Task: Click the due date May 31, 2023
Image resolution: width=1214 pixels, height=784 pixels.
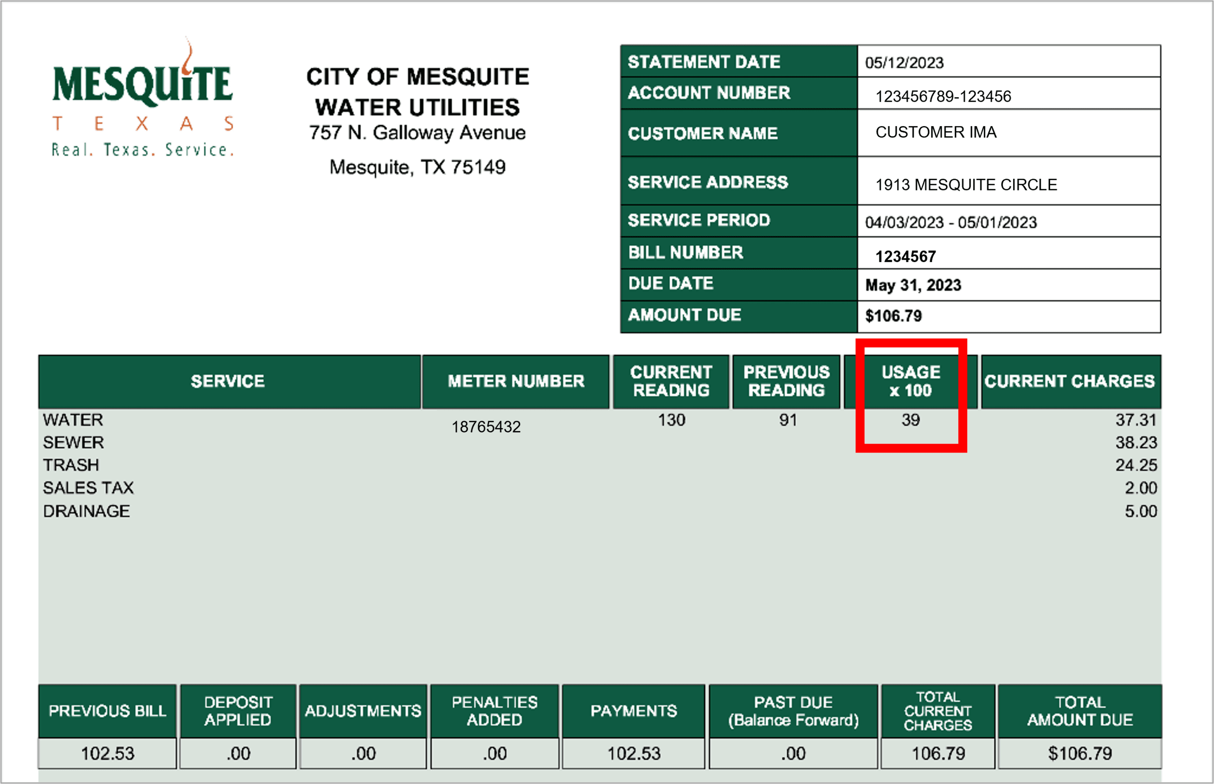Action: (914, 286)
